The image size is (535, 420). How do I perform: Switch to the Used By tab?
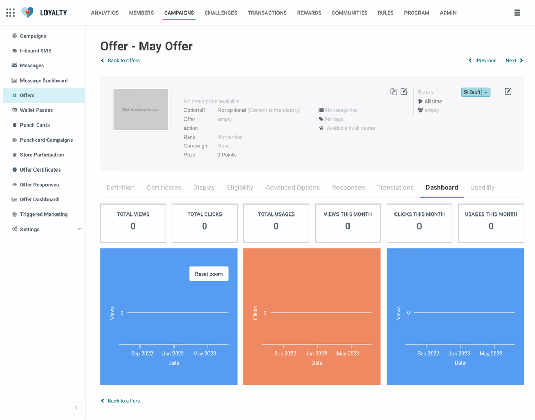482,187
